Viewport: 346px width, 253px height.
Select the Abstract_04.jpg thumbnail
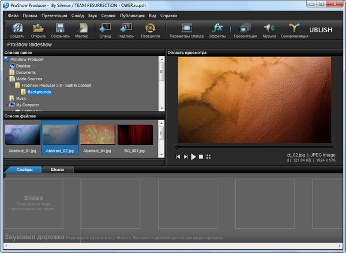(x=97, y=135)
